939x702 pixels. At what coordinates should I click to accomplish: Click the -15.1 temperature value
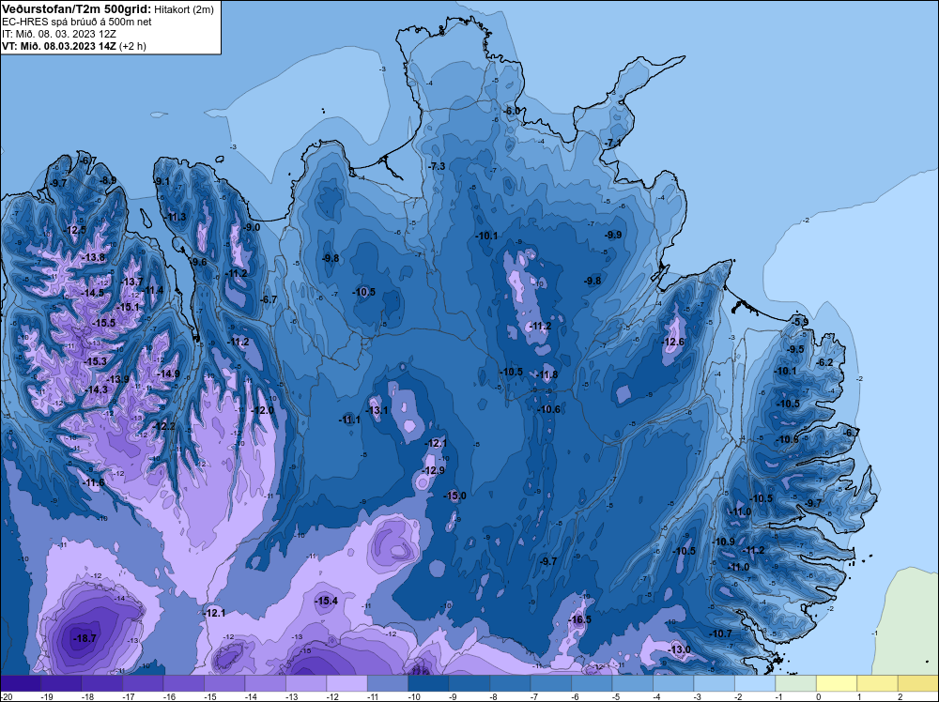[128, 307]
